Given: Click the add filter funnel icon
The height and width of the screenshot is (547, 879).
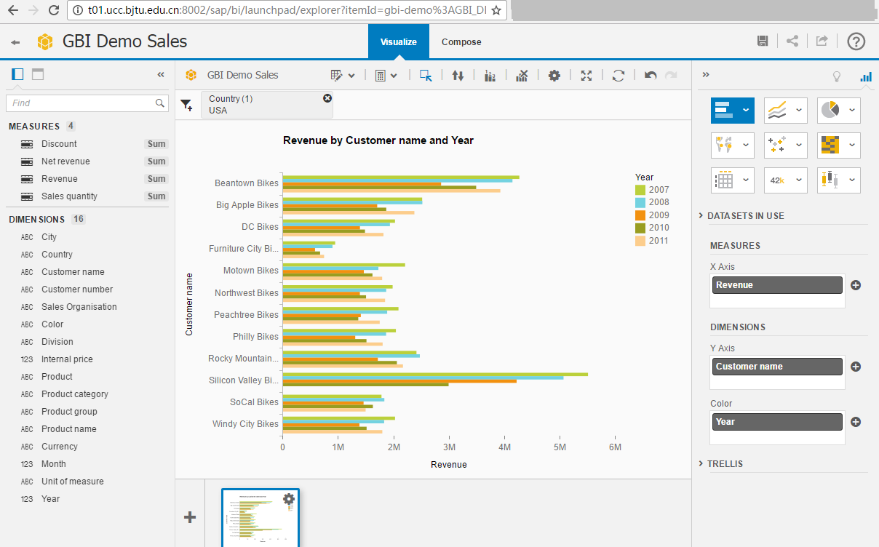Looking at the screenshot, I should [x=186, y=105].
